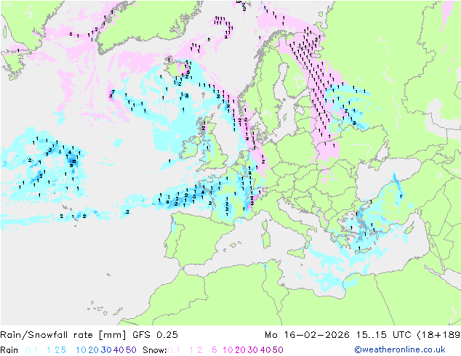Click the '7' value on the map
Viewport: 461px width, 356px height.
(x=113, y=92)
